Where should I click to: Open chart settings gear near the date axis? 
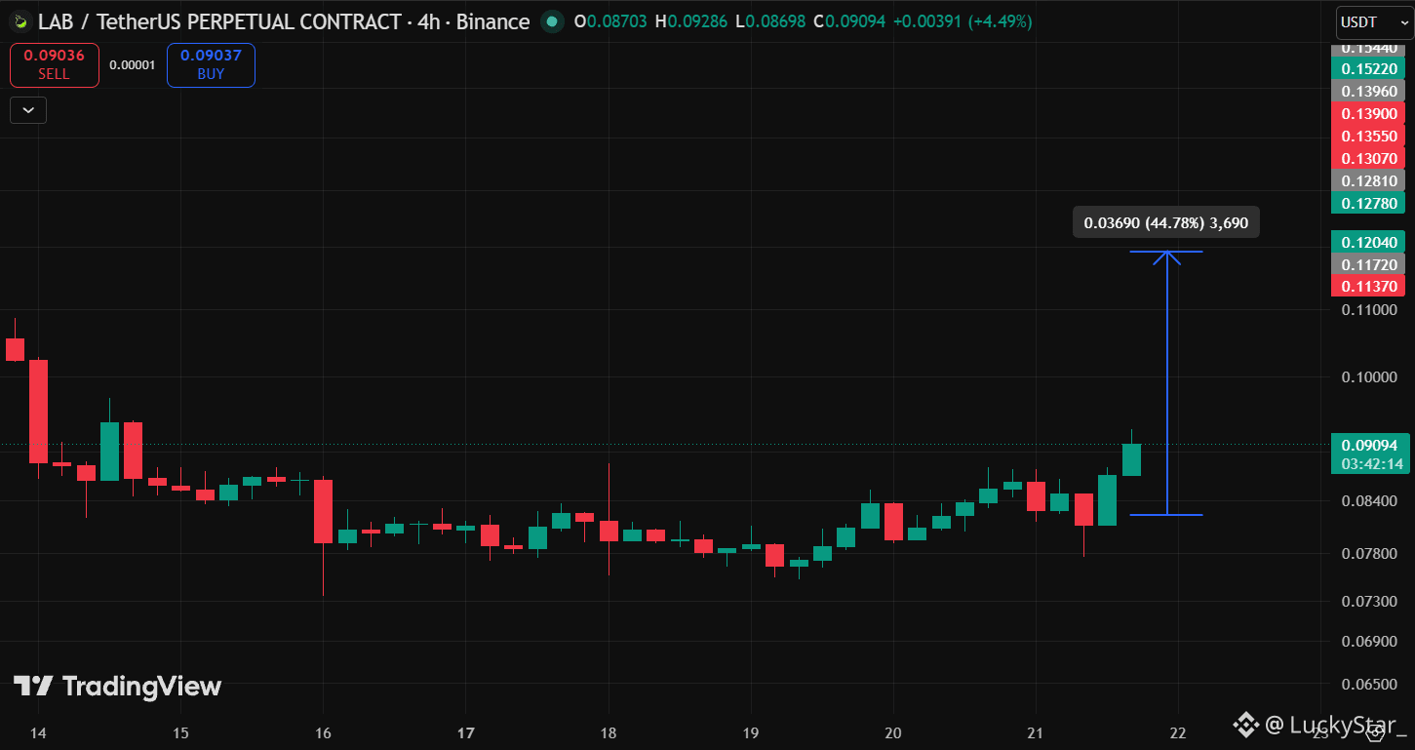tap(1375, 733)
